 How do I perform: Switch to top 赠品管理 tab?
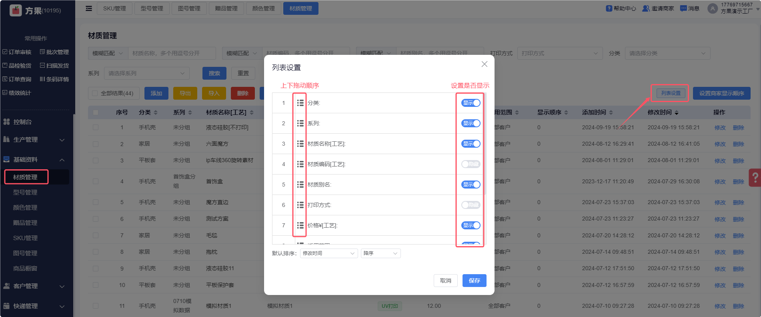(x=226, y=8)
